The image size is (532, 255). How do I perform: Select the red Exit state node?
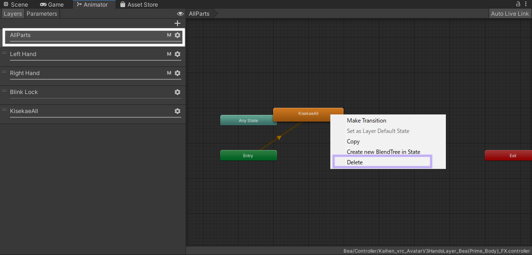(509, 155)
